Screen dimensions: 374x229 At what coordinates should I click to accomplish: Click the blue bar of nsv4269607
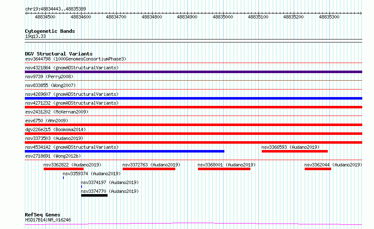(193, 98)
